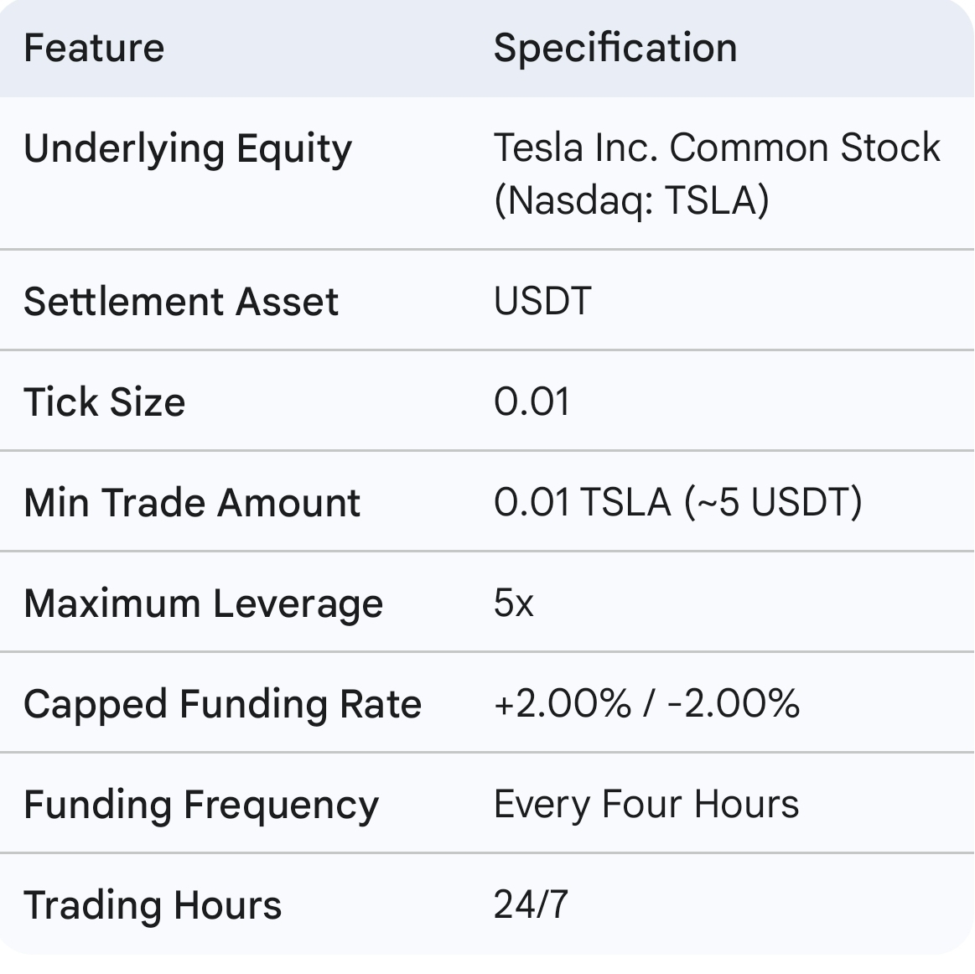Select the Settlement Asset label
Image resolution: width=975 pixels, height=974 pixels.
181,301
